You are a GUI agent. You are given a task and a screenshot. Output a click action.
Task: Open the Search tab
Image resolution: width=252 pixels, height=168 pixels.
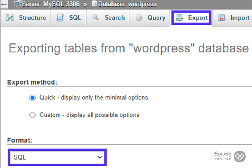click(x=108, y=18)
